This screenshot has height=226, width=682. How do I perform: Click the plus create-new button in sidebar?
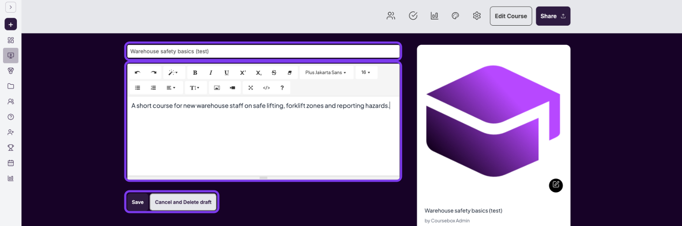tap(10, 24)
